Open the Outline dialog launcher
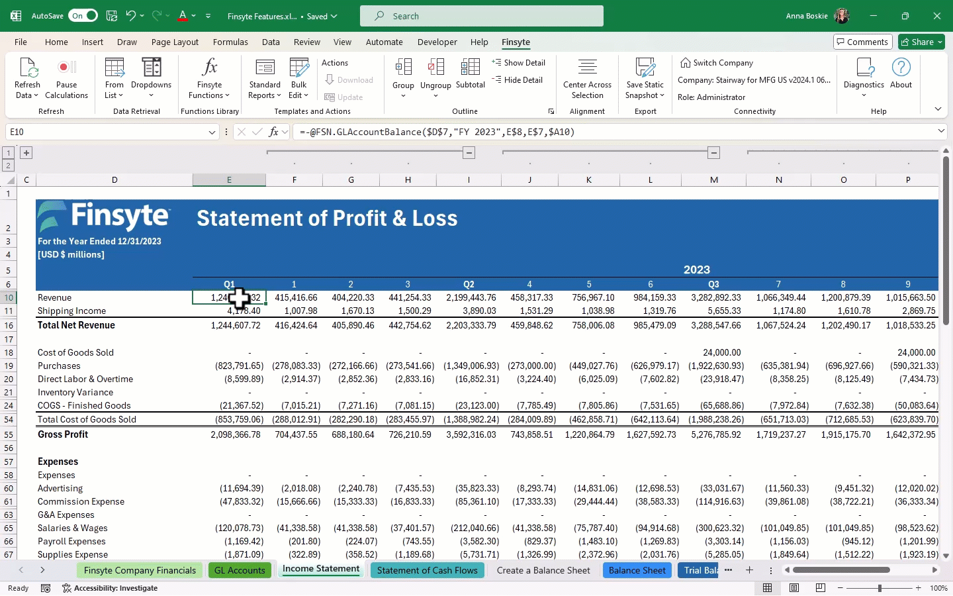Screen dimensions: 953x596 click(x=551, y=112)
